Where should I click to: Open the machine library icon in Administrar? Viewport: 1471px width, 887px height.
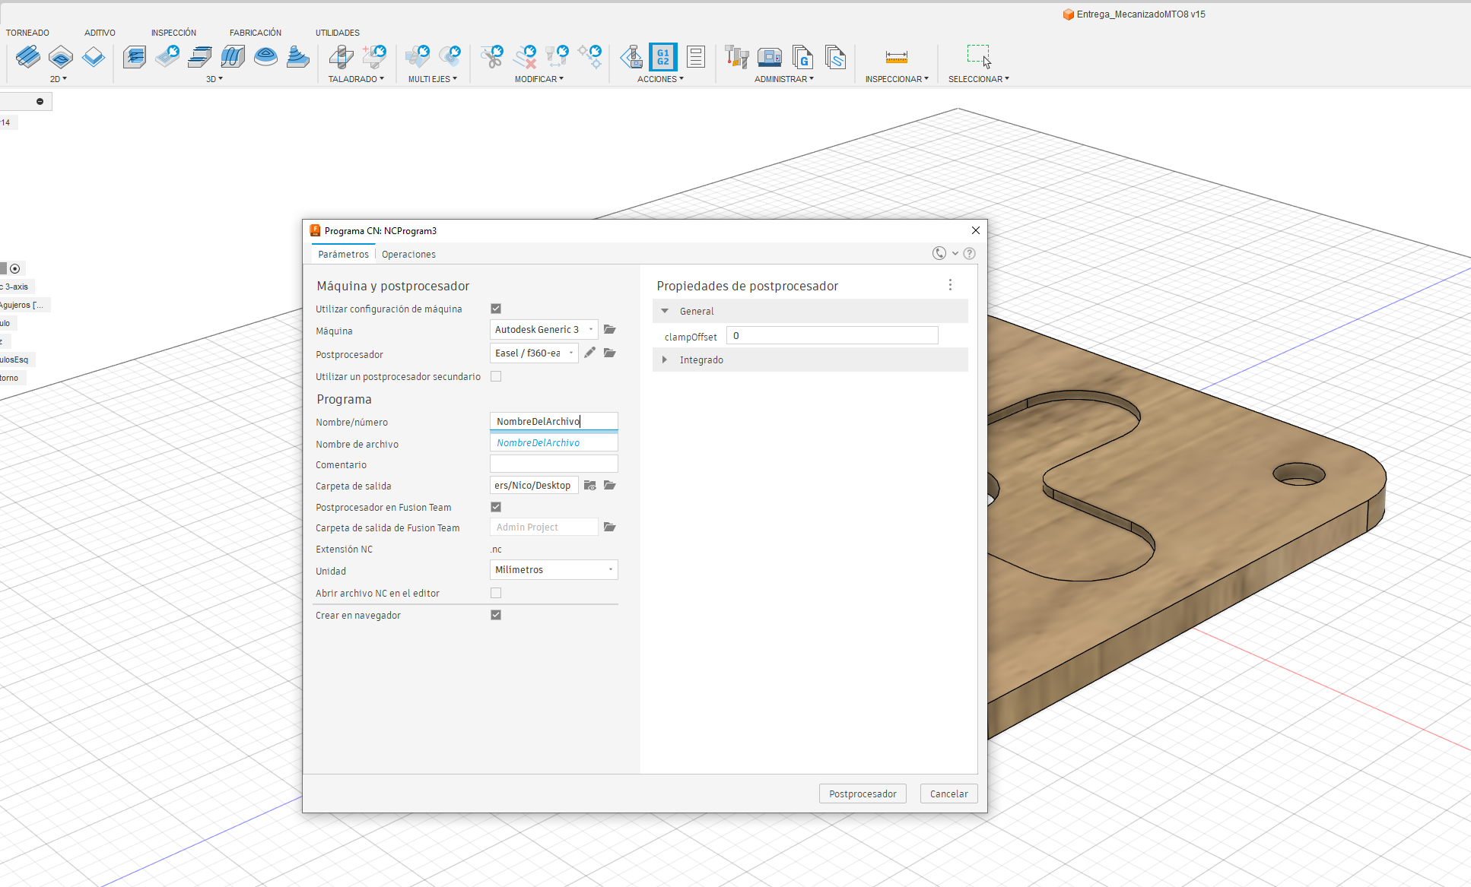click(x=770, y=57)
